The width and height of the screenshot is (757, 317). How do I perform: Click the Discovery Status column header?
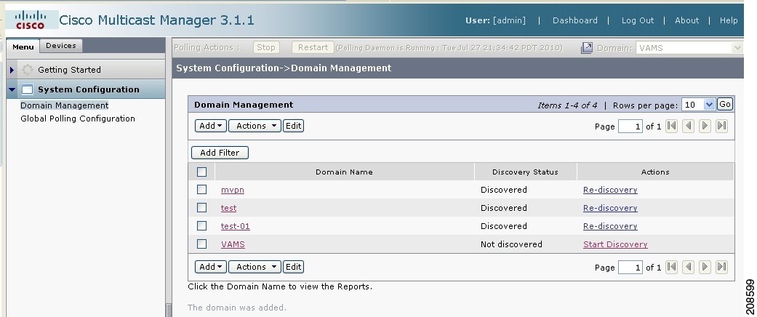(x=525, y=172)
